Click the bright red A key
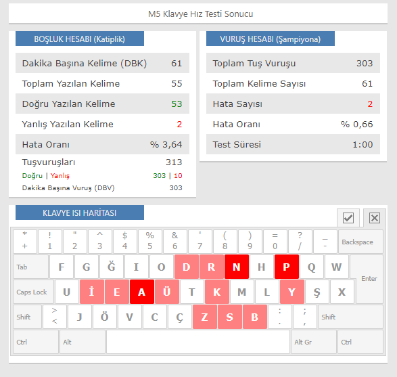The image size is (397, 377). (142, 292)
